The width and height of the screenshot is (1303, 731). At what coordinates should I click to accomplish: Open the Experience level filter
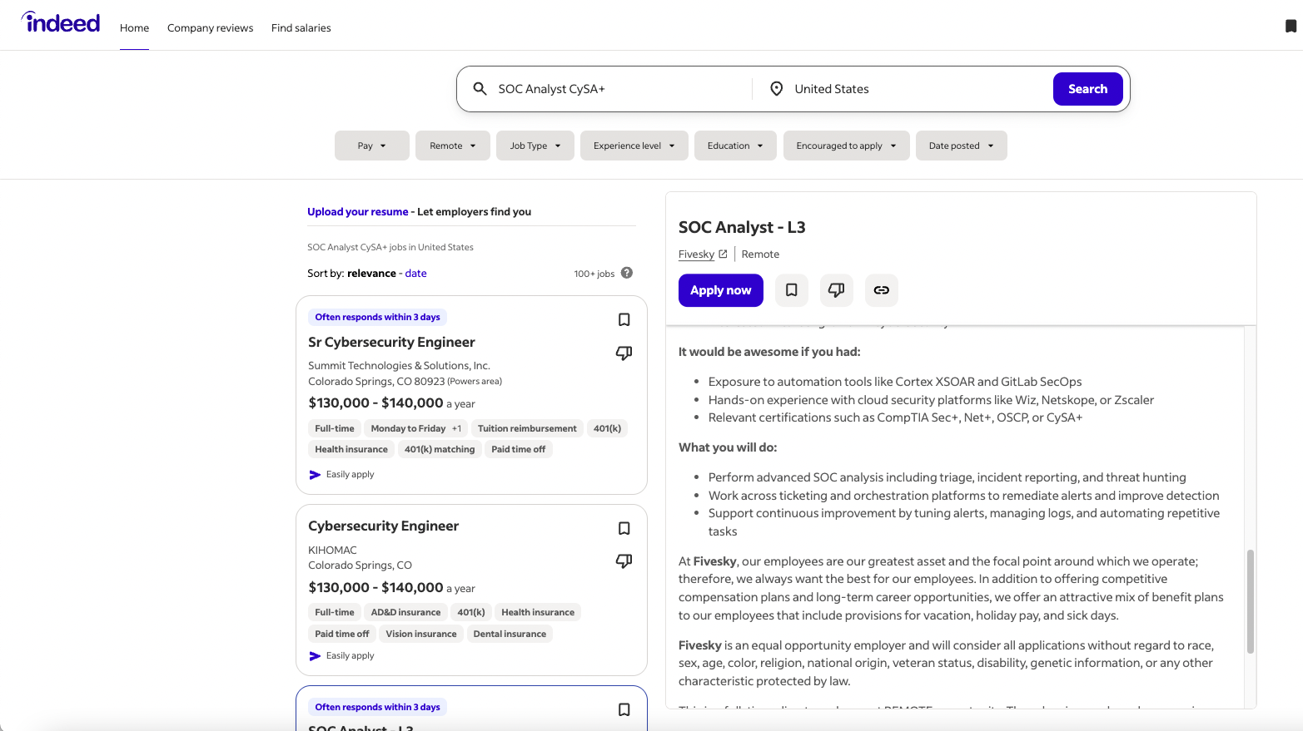[x=634, y=146]
